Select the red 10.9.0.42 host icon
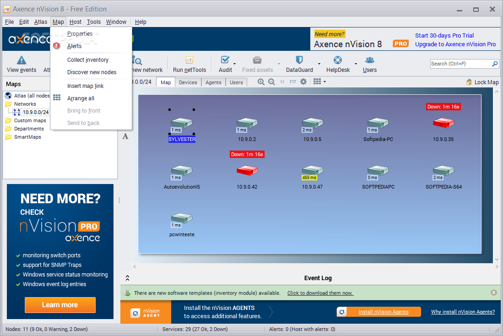The image size is (503, 336). (x=247, y=171)
